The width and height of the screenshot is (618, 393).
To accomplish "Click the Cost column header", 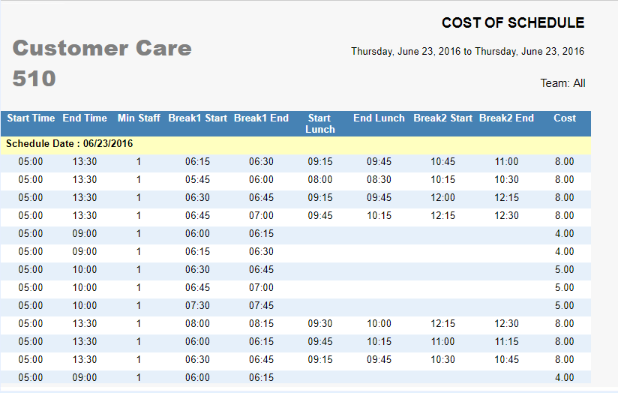I will (565, 118).
